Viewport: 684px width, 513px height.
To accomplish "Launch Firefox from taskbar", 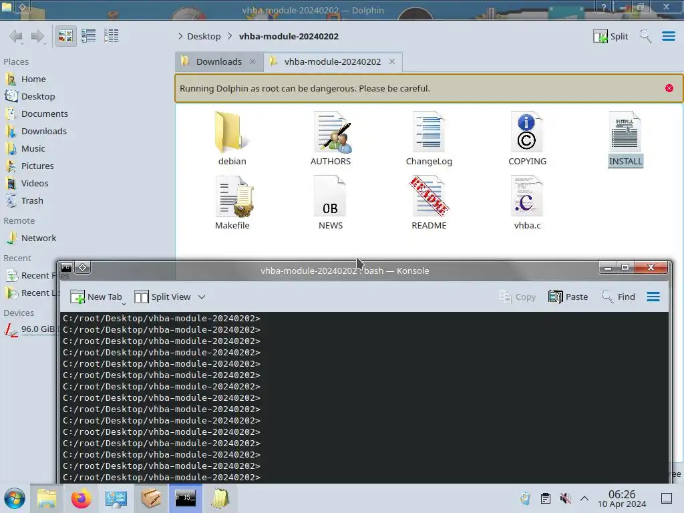I will tap(81, 498).
